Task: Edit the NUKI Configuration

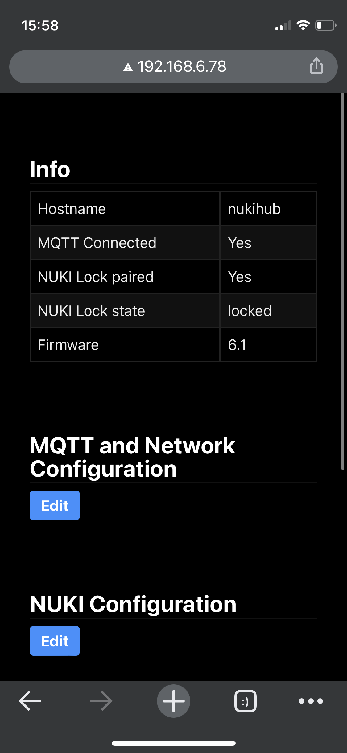Action: [x=55, y=640]
